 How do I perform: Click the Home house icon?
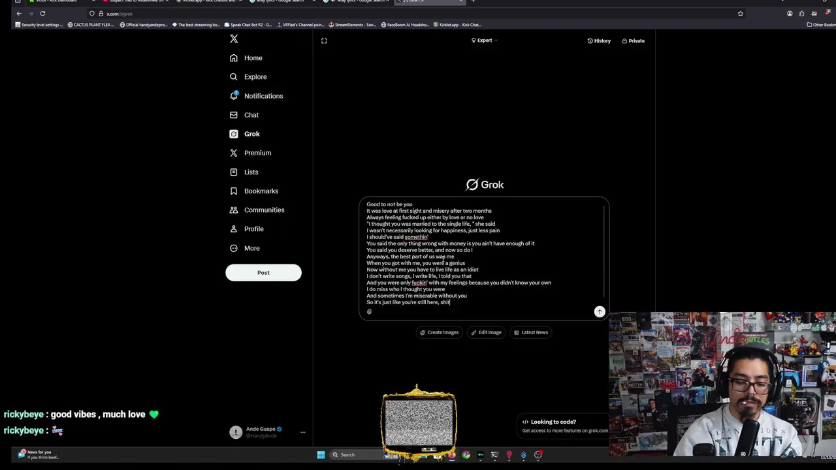click(x=233, y=58)
